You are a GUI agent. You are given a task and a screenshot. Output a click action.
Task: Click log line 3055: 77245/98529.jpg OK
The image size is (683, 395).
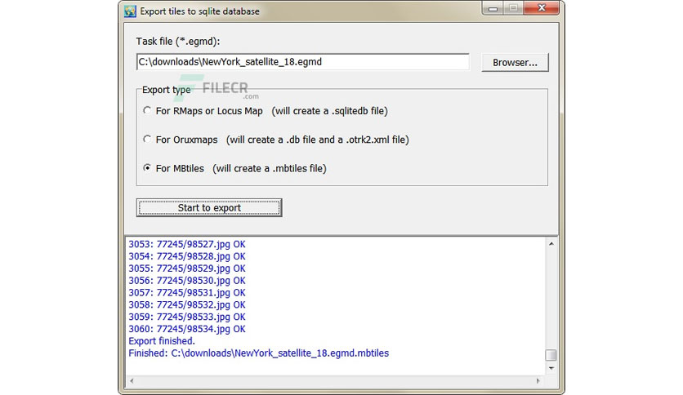click(187, 269)
